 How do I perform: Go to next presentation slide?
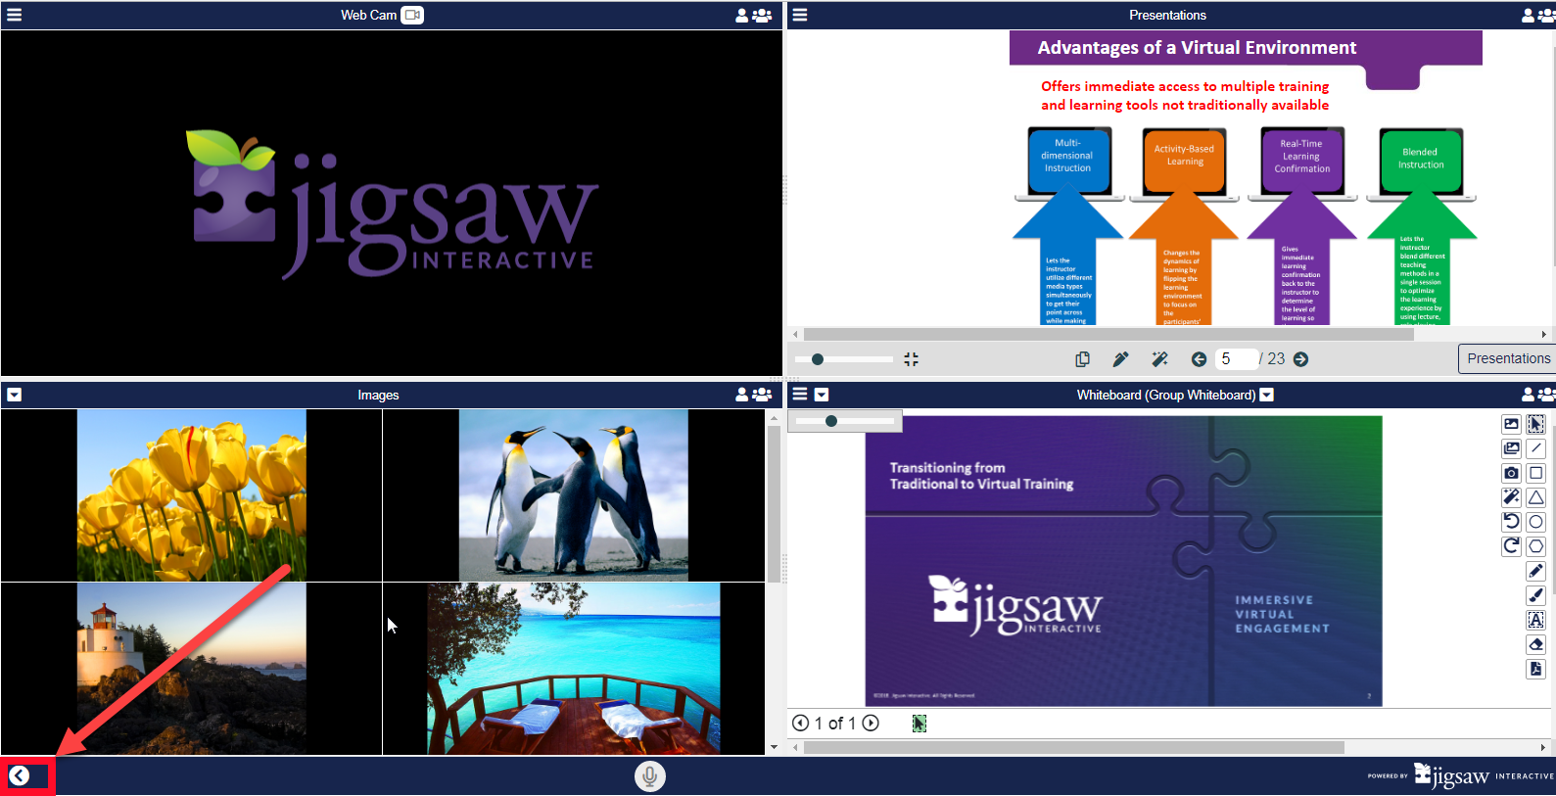click(1300, 359)
